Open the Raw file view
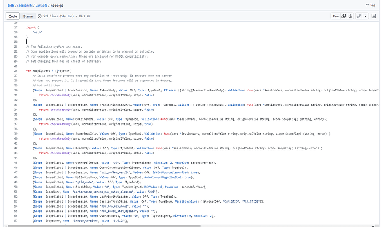383x227 pixels. coord(336,16)
